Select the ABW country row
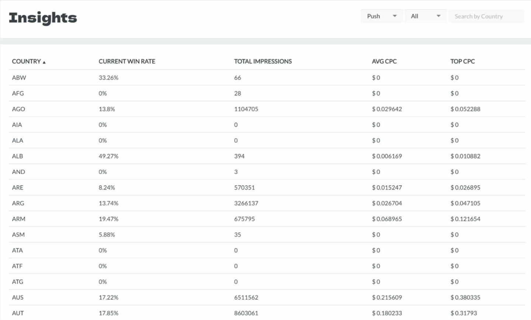531x320 pixels. 19,78
